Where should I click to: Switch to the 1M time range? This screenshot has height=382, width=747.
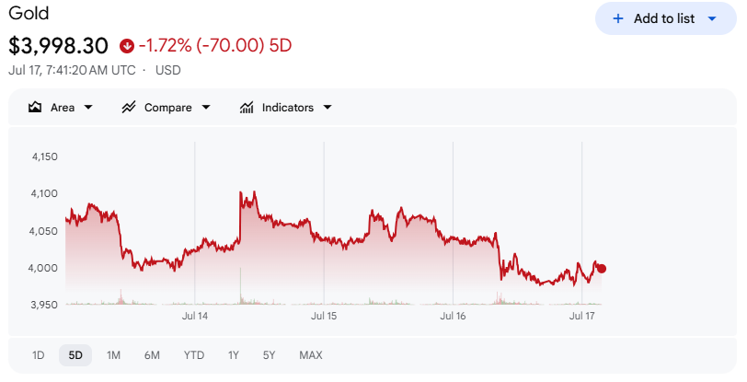tap(113, 355)
